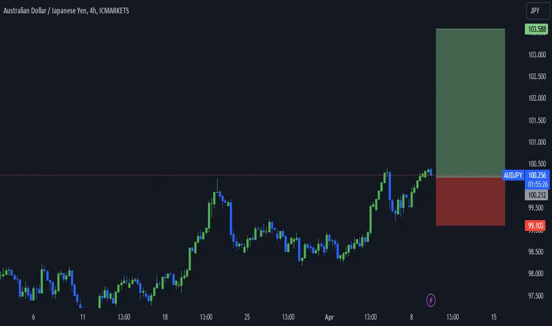Screen dimensions: 552x326
Task: Click the 25 date label on time axis
Action: 247,317
